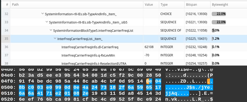Collapse the interFreqCarrierFreqList node
The width and height of the screenshot is (247, 102).
51,30
